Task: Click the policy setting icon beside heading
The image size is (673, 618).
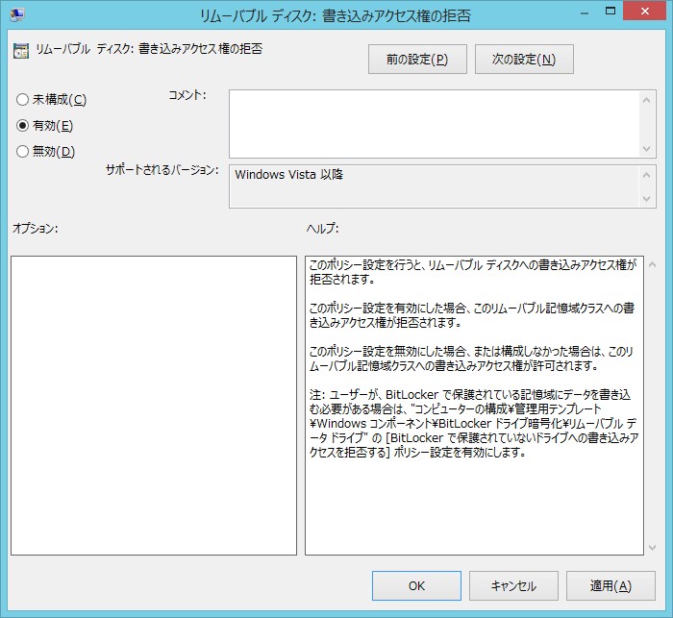Action: (x=21, y=50)
